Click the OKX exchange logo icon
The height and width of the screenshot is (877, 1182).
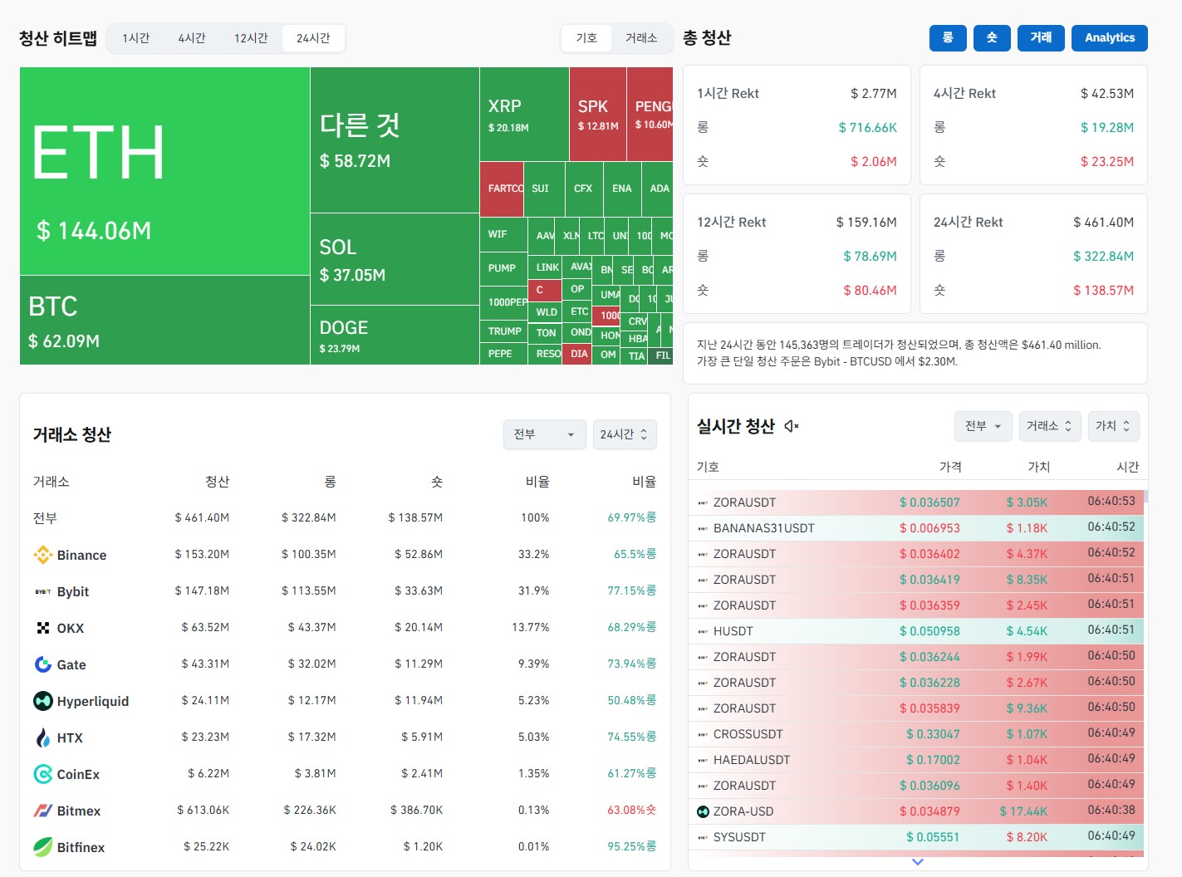(42, 628)
